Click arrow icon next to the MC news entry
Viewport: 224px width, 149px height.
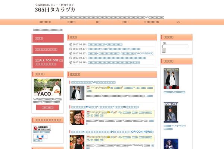coord(71,49)
